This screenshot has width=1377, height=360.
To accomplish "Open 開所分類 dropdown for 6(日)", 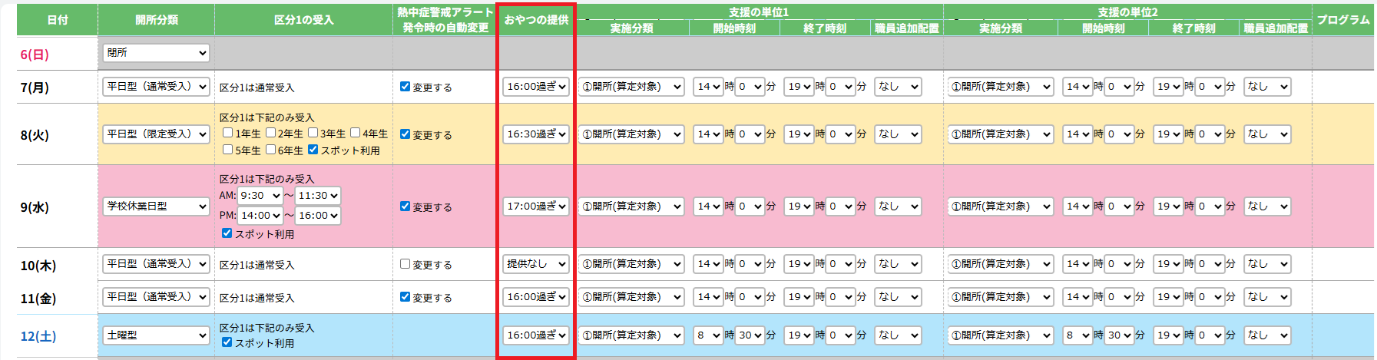I will (x=156, y=53).
